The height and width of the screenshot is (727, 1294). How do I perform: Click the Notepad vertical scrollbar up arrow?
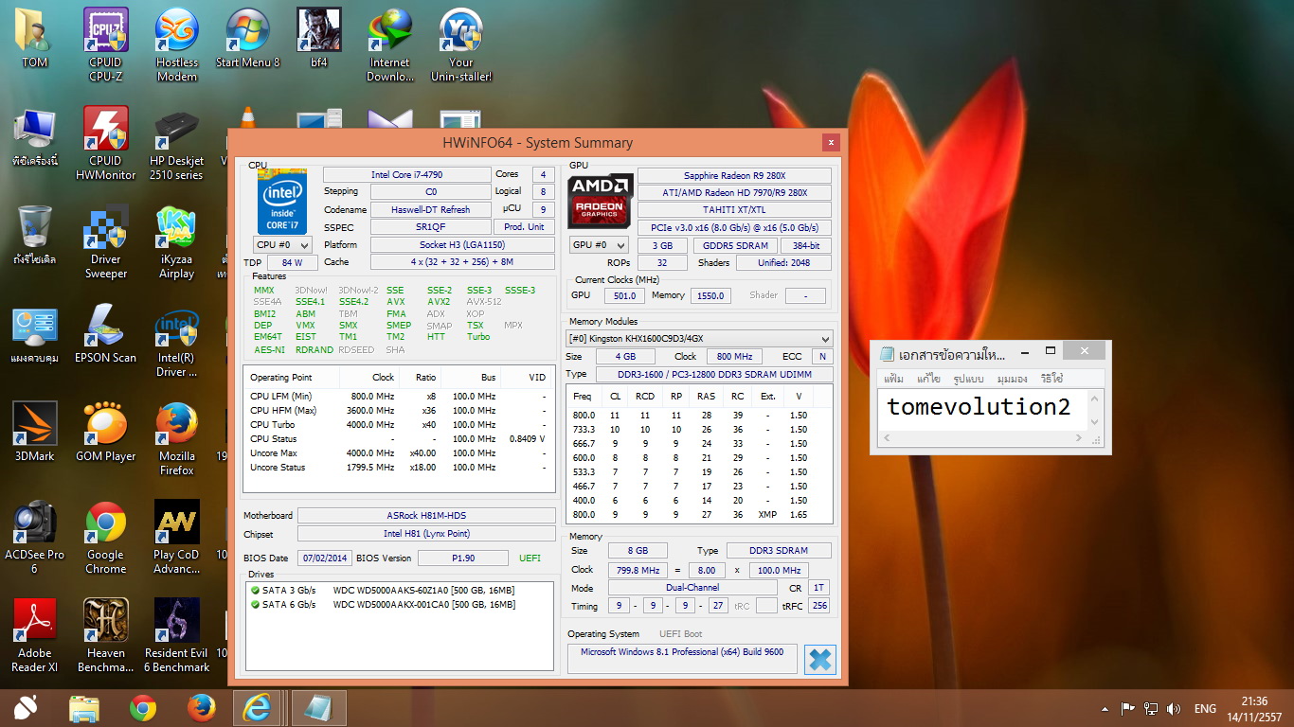1095,397
